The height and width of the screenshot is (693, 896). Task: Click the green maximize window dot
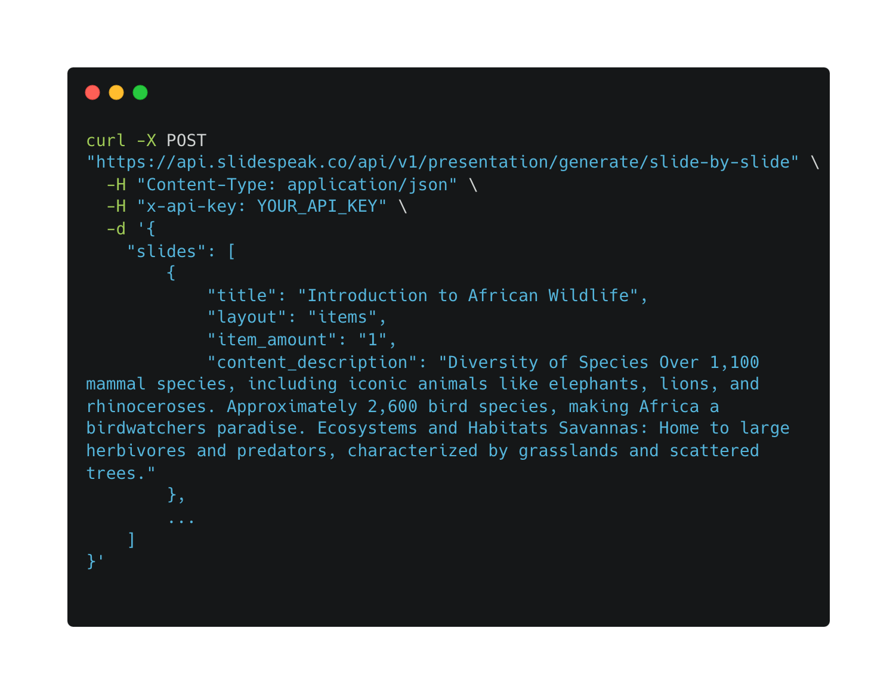(x=140, y=92)
